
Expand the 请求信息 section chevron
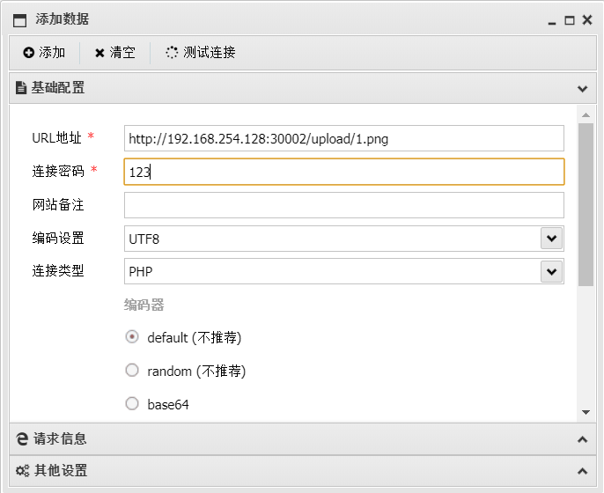pyautogui.click(x=583, y=439)
